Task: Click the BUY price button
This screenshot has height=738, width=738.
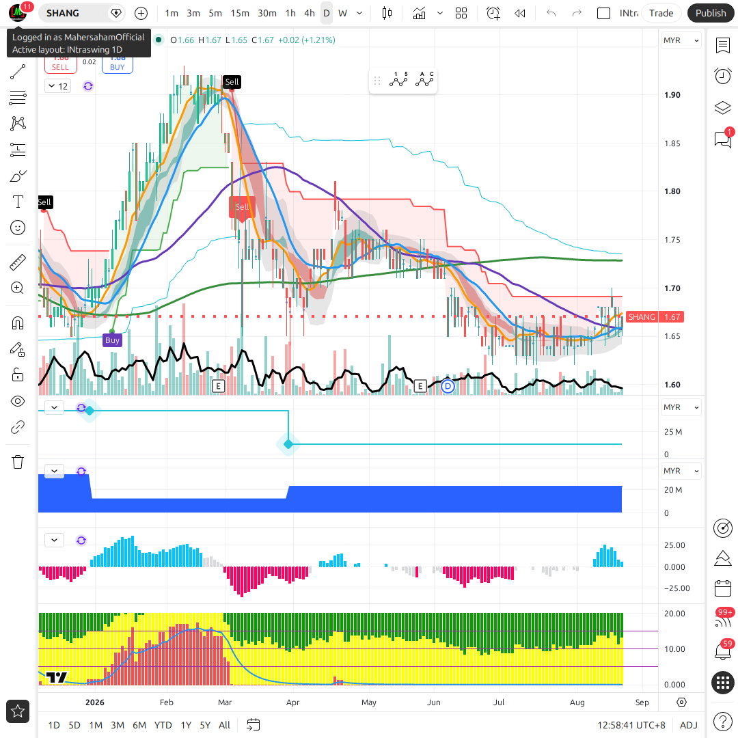Action: [118, 64]
